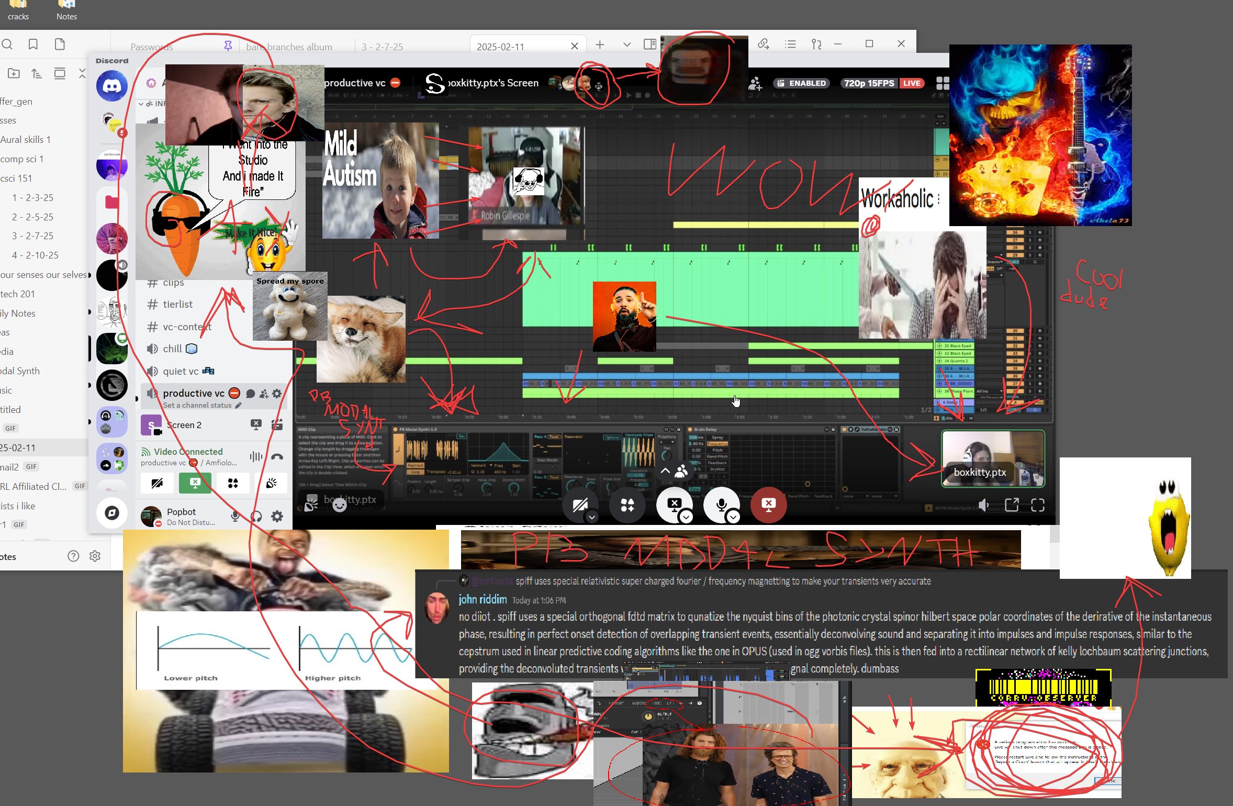Toggle screen share in call control bar

(x=674, y=505)
